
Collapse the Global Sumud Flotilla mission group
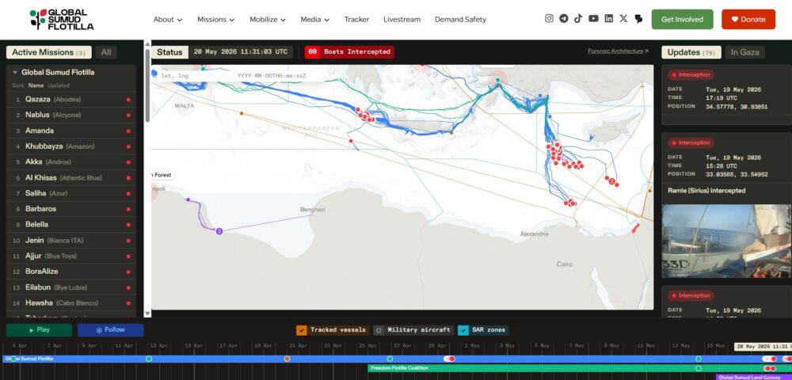(15, 73)
